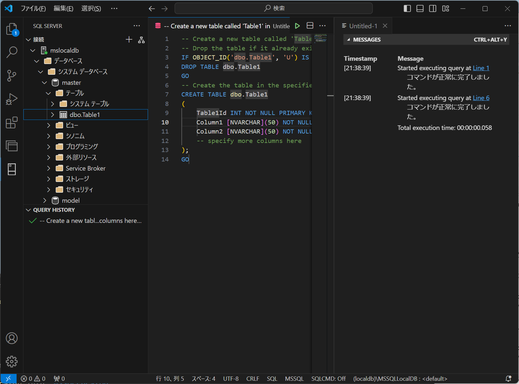Collapse the master database node
The image size is (519, 384).
point(45,83)
